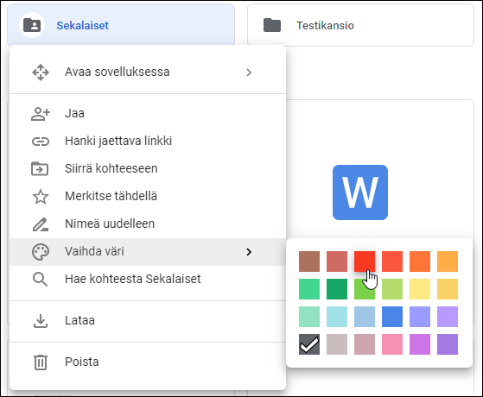Pick the magenta-purple swatch in bottom row
The image size is (483, 397).
[x=420, y=344]
